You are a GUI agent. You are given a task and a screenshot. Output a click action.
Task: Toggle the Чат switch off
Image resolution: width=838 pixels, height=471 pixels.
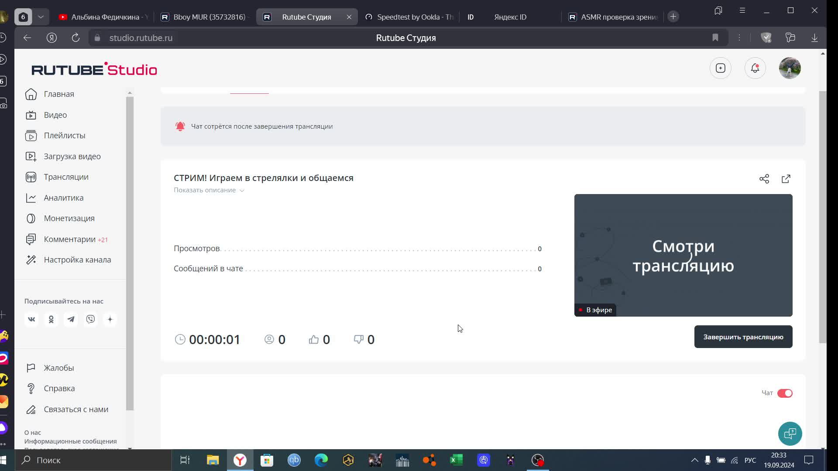click(785, 393)
